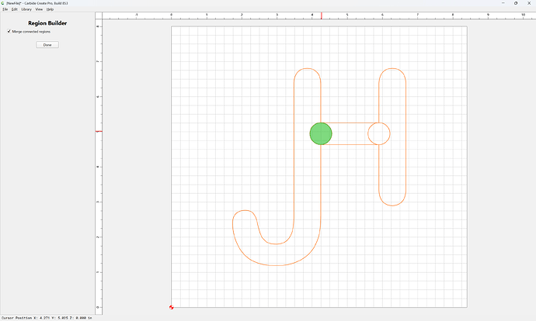
Task: Click the Cursor Position status text
Action: pyautogui.click(x=47, y=318)
